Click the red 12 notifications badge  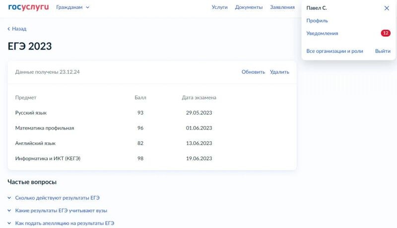tap(385, 33)
